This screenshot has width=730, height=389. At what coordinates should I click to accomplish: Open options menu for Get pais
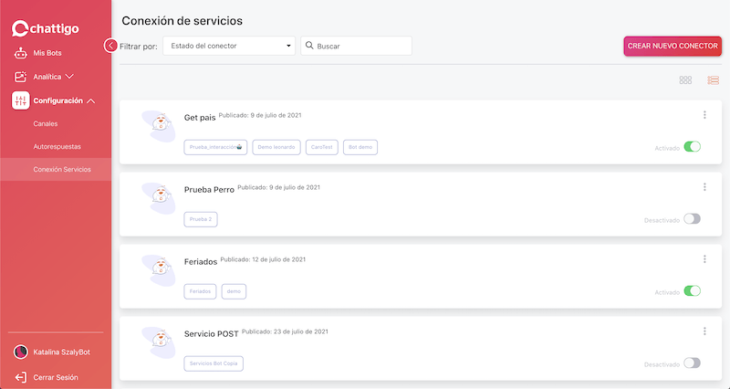coord(704,115)
